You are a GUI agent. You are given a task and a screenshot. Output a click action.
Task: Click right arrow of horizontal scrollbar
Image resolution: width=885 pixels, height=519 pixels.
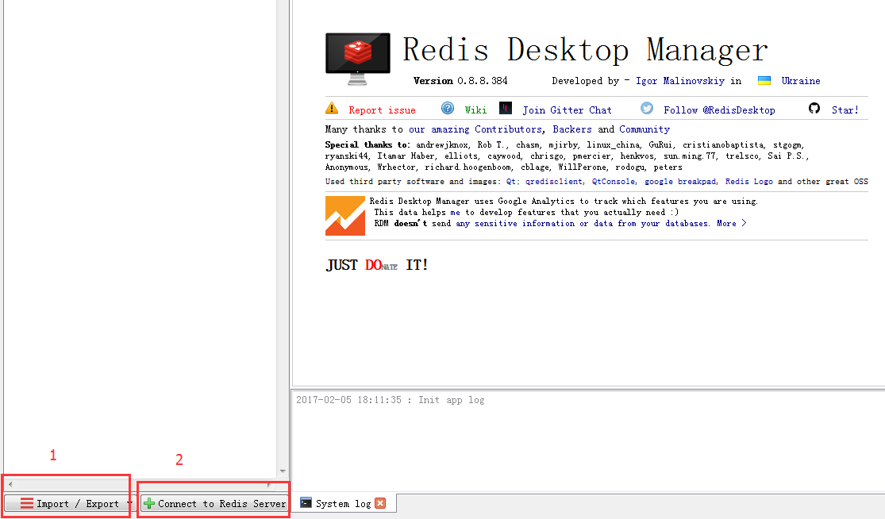[x=268, y=484]
